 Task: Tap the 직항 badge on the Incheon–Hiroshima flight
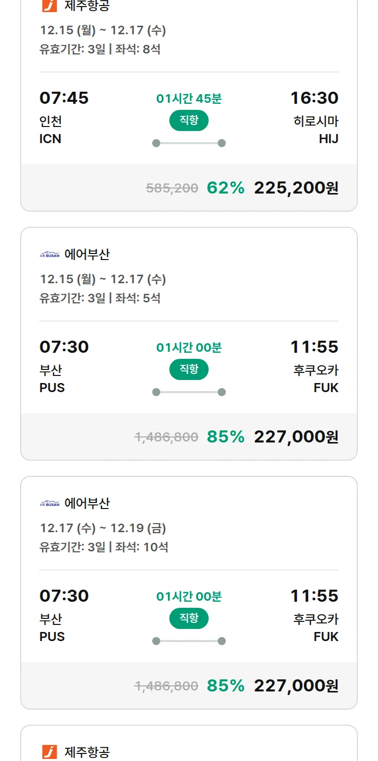188,120
